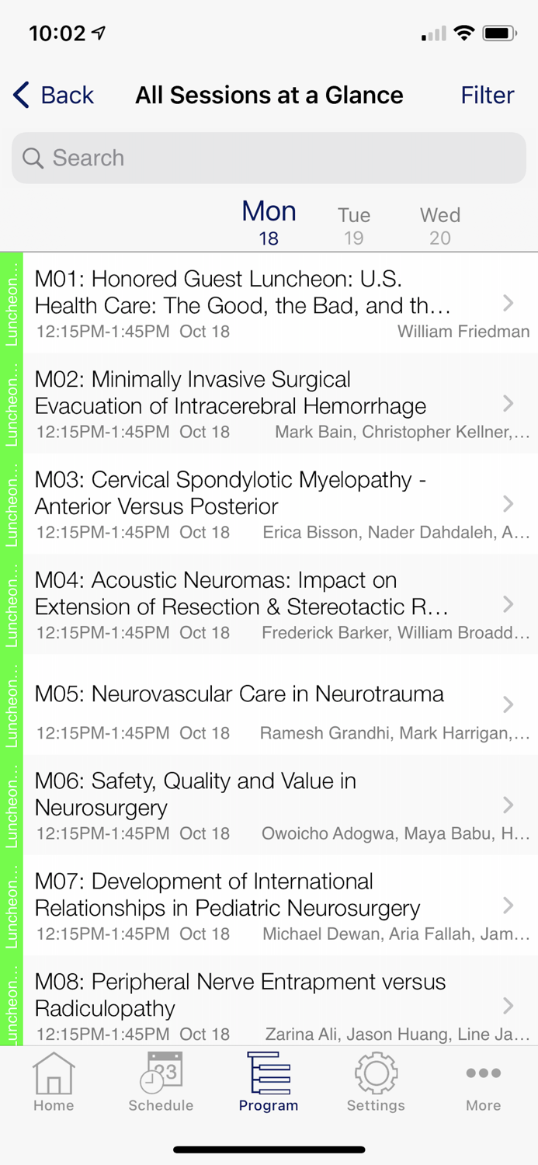The image size is (538, 1165).
Task: Open session M02 Minimally Invasive Surgical Evacuation
Action: (269, 404)
